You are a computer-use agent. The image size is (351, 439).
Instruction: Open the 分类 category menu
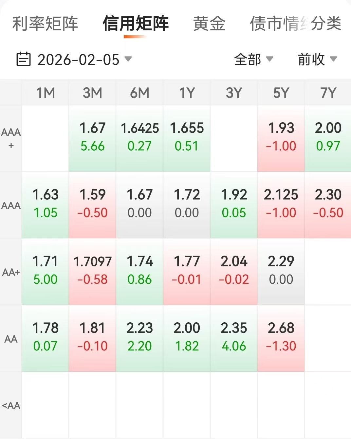pyautogui.click(x=326, y=24)
